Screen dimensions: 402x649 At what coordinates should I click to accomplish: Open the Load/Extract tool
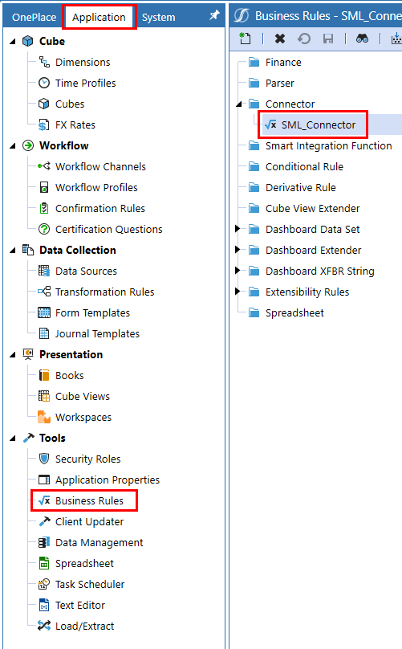(x=85, y=626)
